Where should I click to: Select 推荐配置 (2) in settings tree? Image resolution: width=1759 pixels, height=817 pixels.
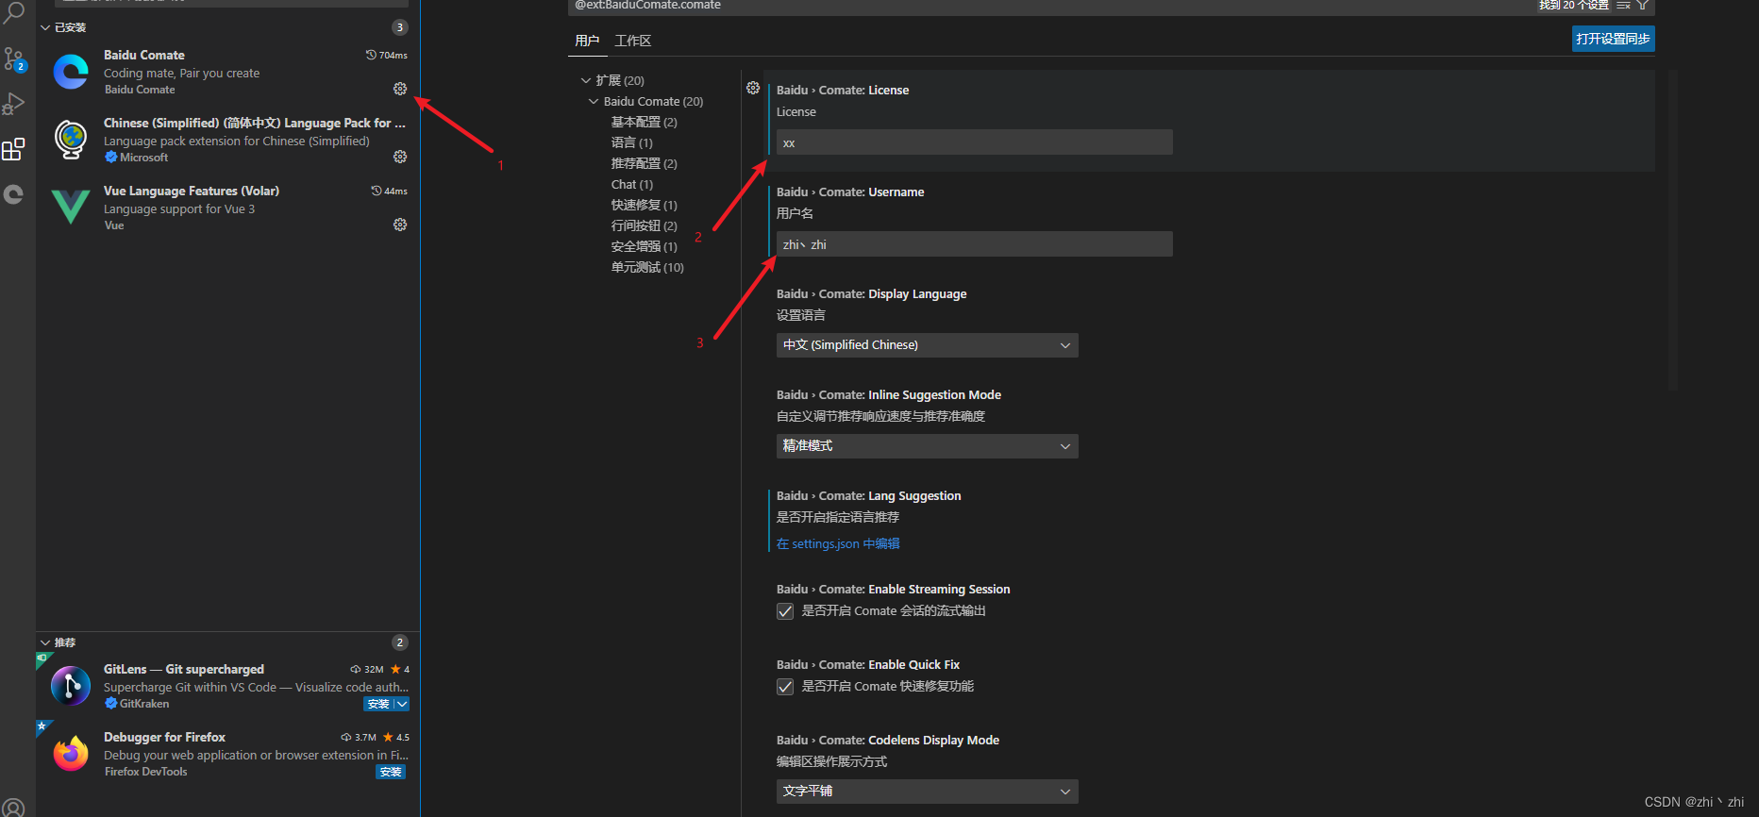[645, 163]
